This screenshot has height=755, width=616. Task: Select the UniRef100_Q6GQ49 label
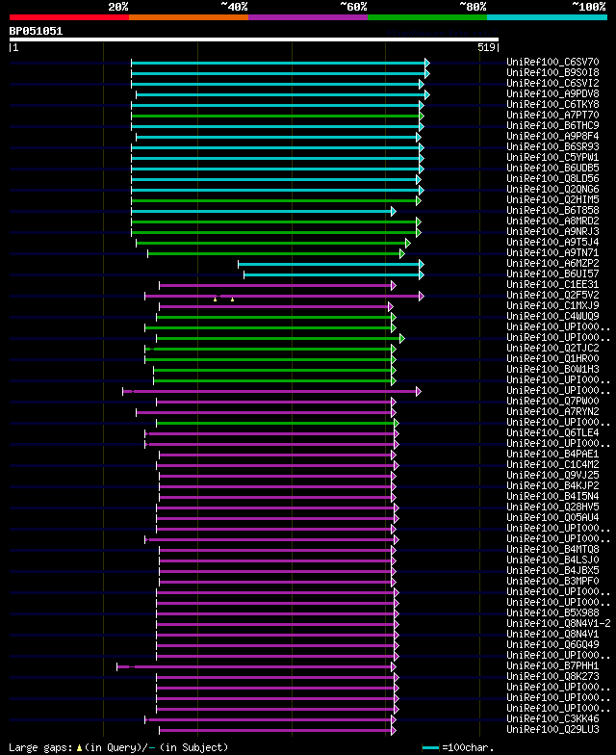pyautogui.click(x=552, y=645)
